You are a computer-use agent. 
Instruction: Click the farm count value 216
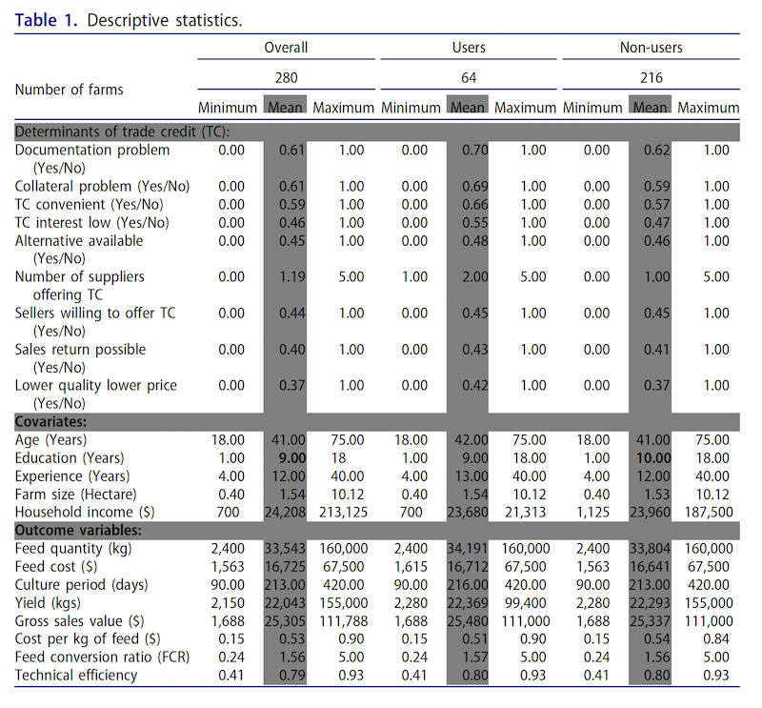[651, 77]
